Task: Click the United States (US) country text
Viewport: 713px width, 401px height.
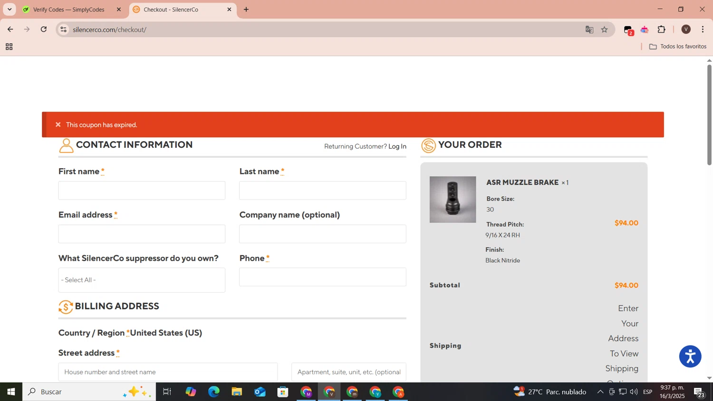Action: pyautogui.click(x=166, y=333)
